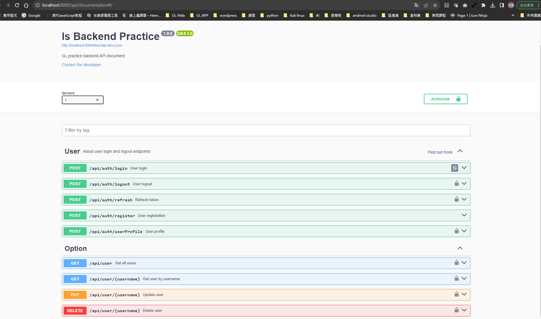Click the screen capture icon in the toolbar

(x=465, y=5)
